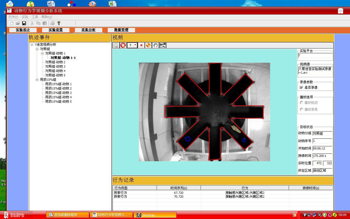Click the large blue circle zone marker
This screenshot has width=350, height=219.
pyautogui.click(x=188, y=139)
